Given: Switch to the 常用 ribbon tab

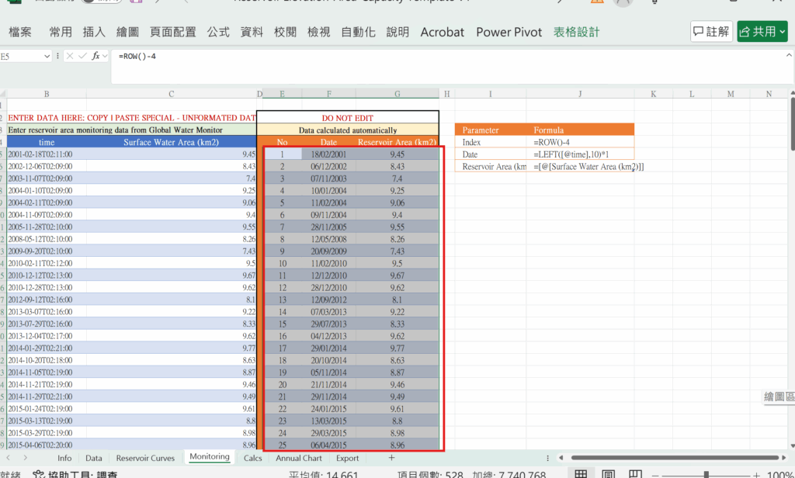Looking at the screenshot, I should click(x=61, y=32).
